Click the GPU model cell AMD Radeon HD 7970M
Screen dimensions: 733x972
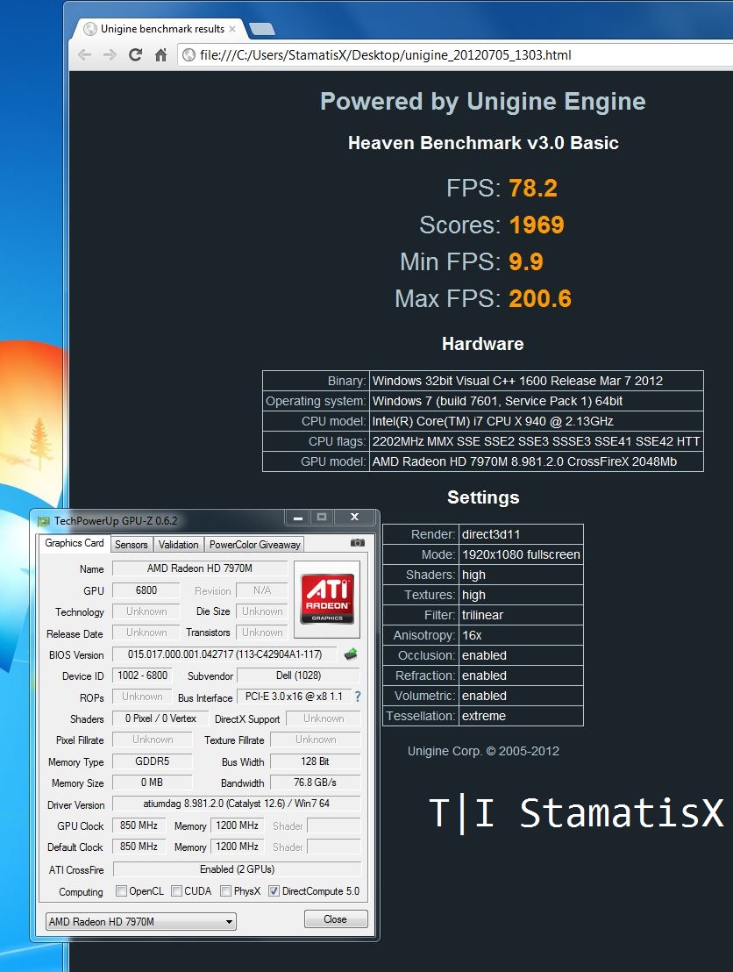pos(536,461)
